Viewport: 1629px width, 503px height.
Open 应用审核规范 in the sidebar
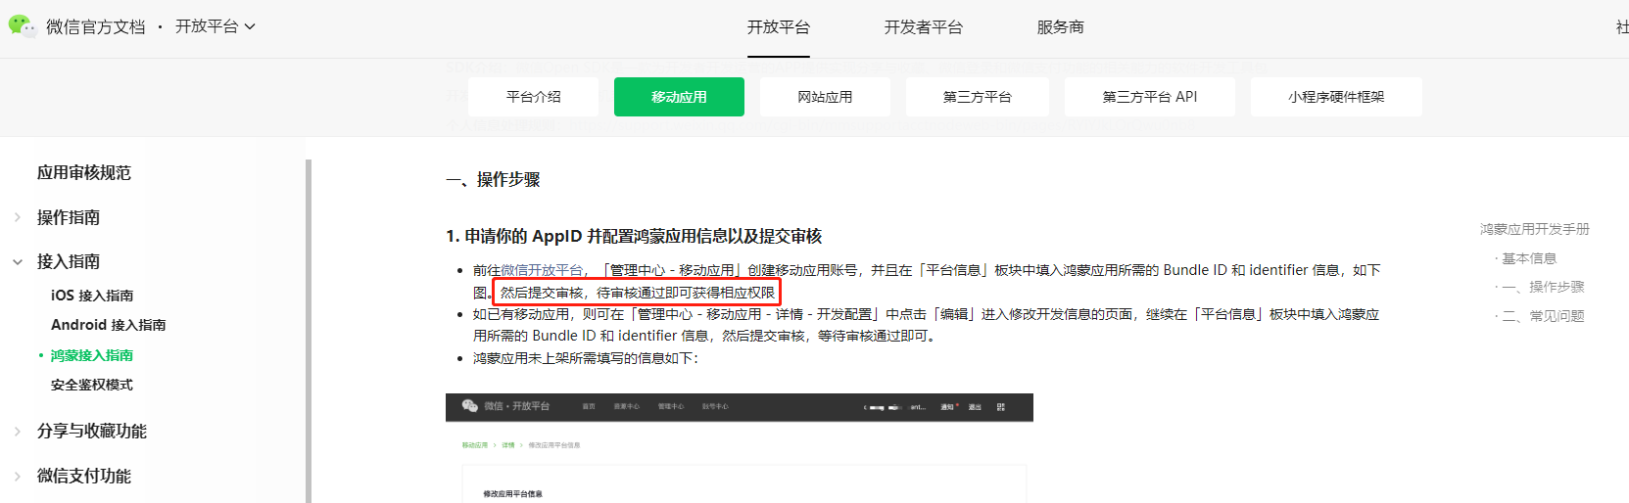[84, 172]
